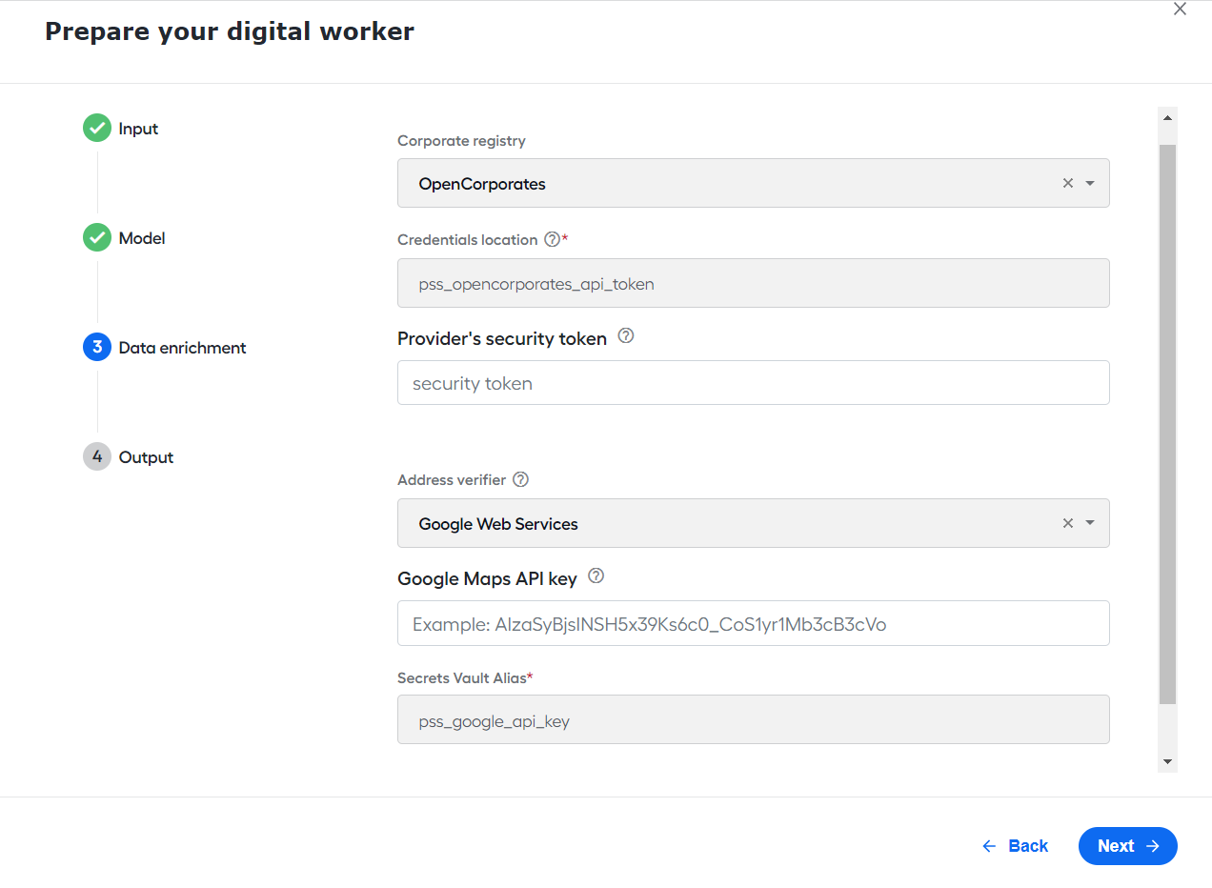Image resolution: width=1212 pixels, height=888 pixels.
Task: Click the Credentials location label
Action: pyautogui.click(x=467, y=240)
